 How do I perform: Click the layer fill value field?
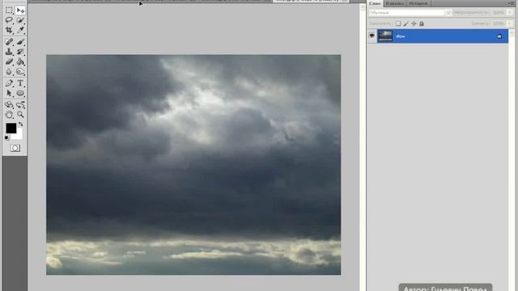pos(499,23)
